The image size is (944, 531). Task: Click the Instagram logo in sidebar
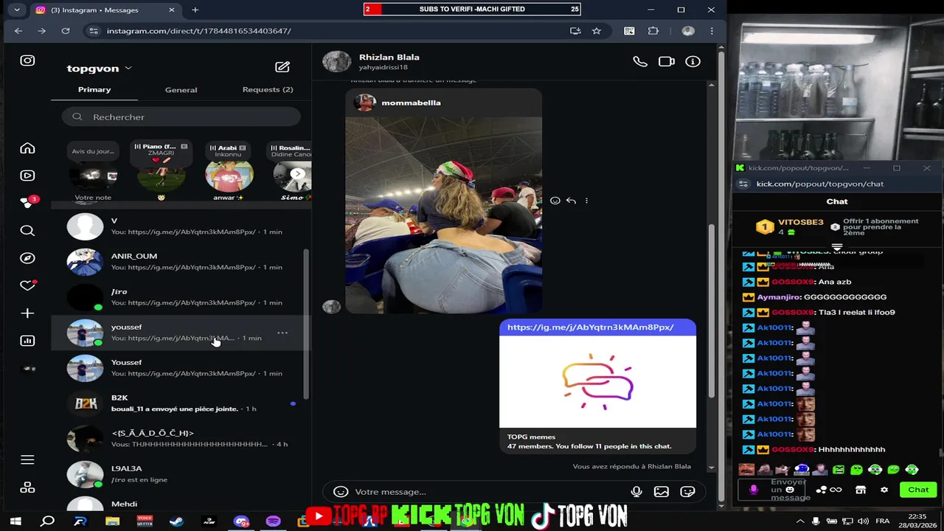tap(27, 60)
